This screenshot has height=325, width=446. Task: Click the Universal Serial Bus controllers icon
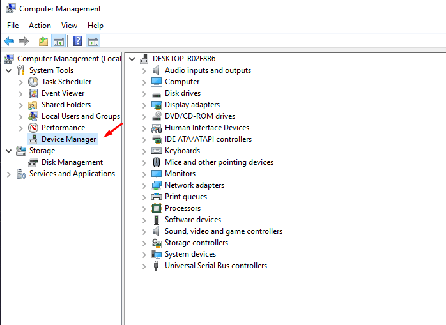click(156, 266)
